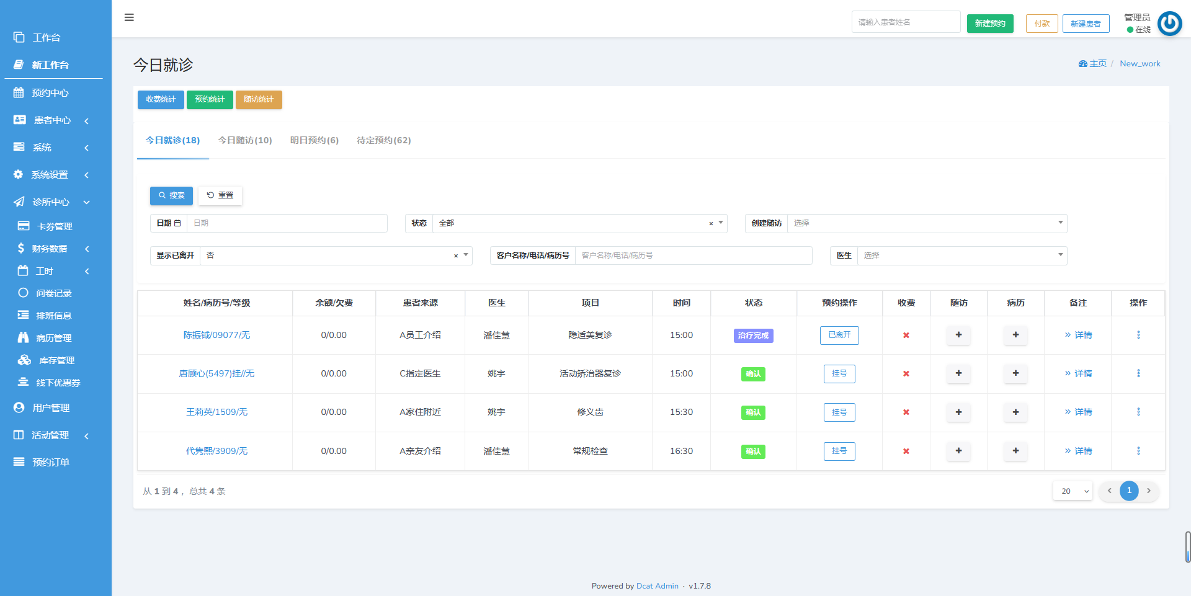Select the 今日就诊(18) tab
The image size is (1191, 596).
pos(173,140)
